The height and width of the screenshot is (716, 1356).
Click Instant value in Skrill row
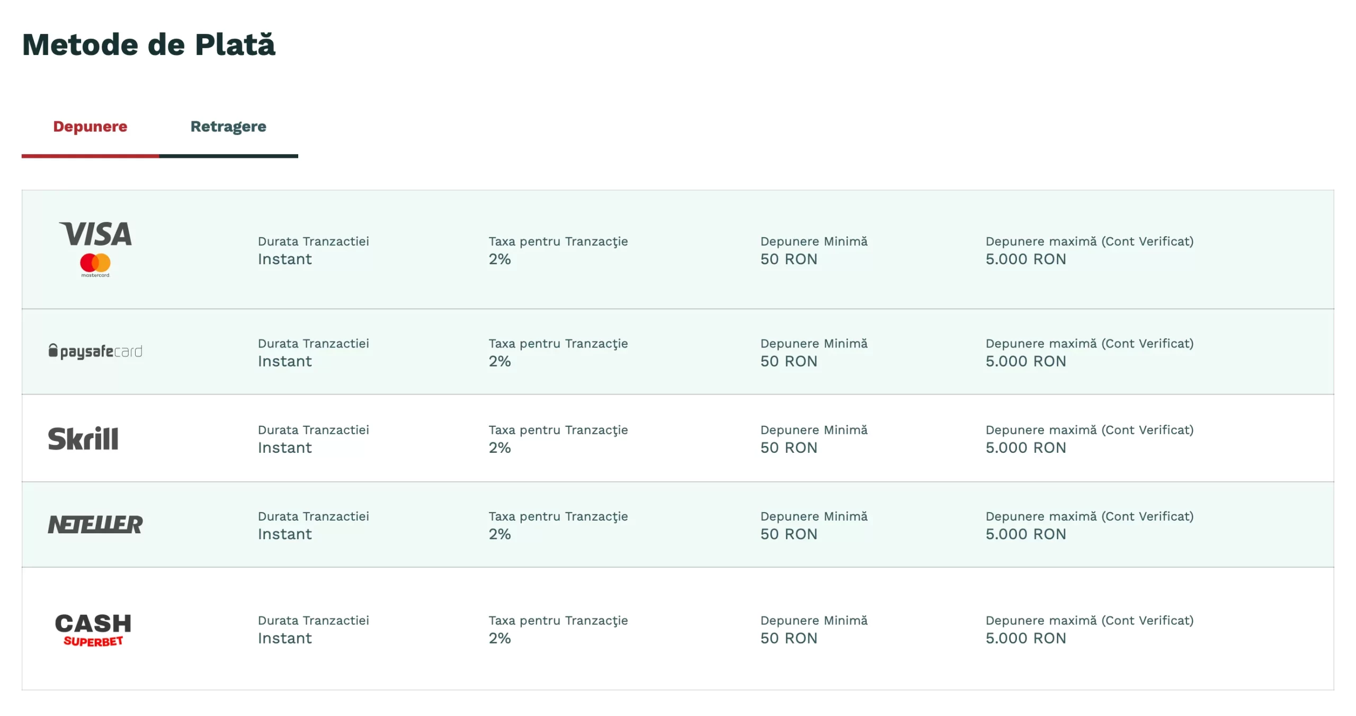(x=285, y=448)
